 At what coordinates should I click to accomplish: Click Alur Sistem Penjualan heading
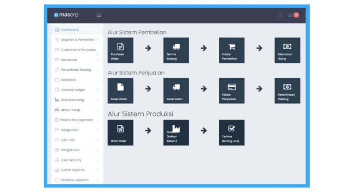[136, 73]
